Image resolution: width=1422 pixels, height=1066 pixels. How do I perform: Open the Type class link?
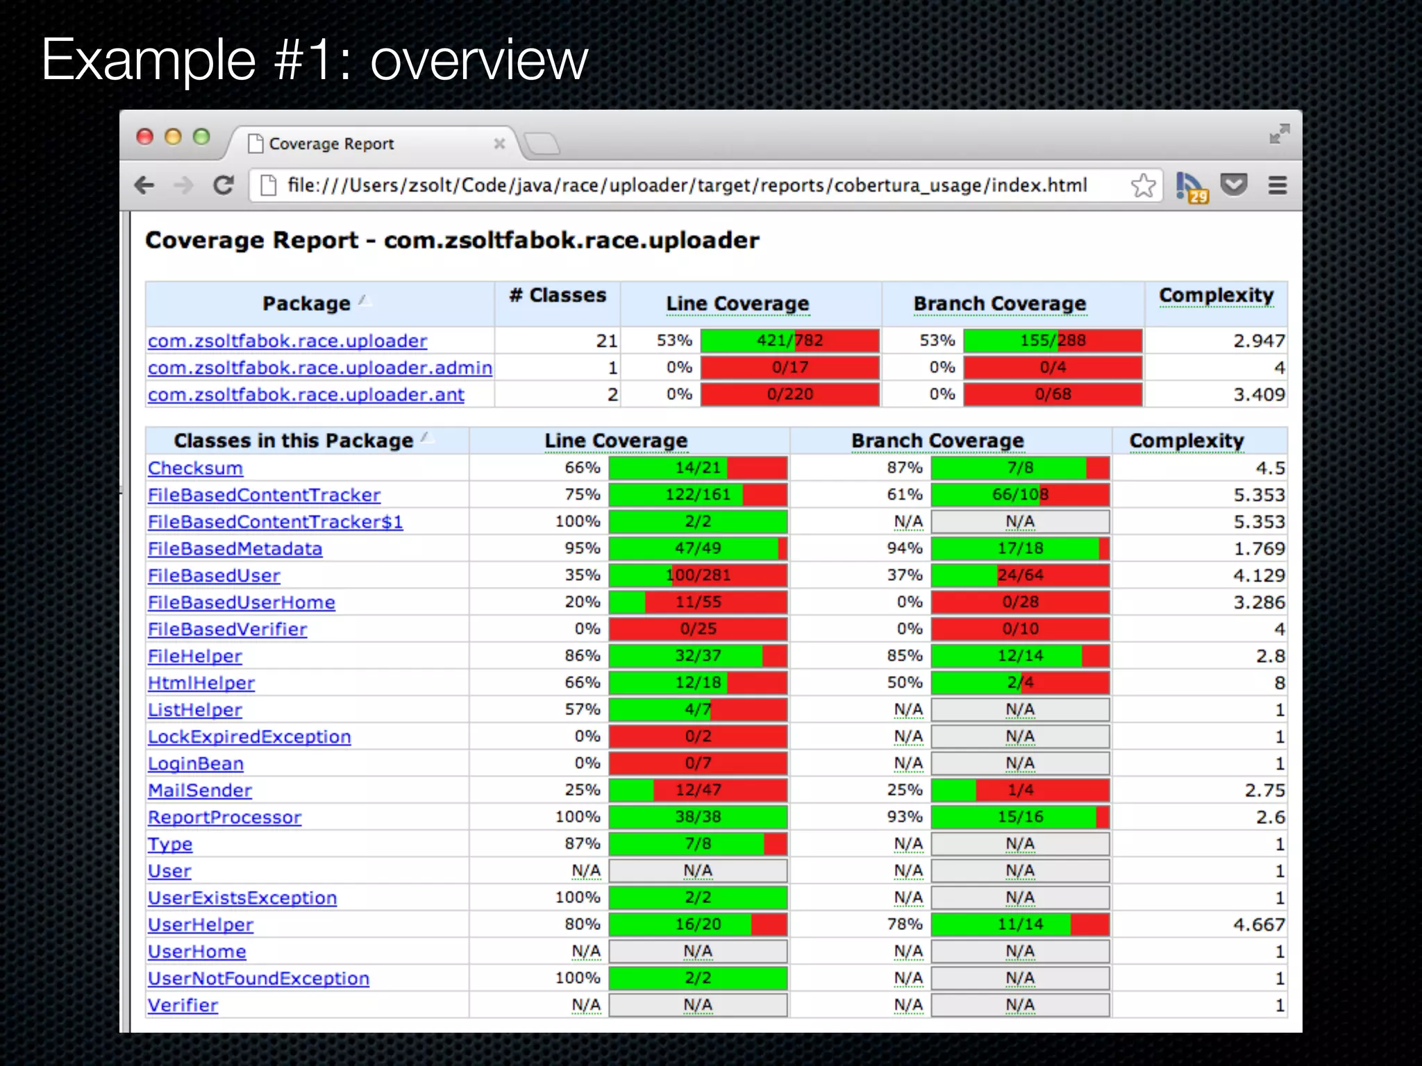pyautogui.click(x=170, y=844)
